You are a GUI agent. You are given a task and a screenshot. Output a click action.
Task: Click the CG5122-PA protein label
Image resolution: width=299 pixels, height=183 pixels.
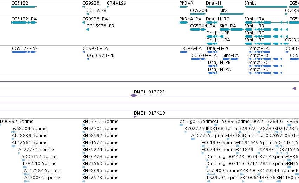point(25,48)
